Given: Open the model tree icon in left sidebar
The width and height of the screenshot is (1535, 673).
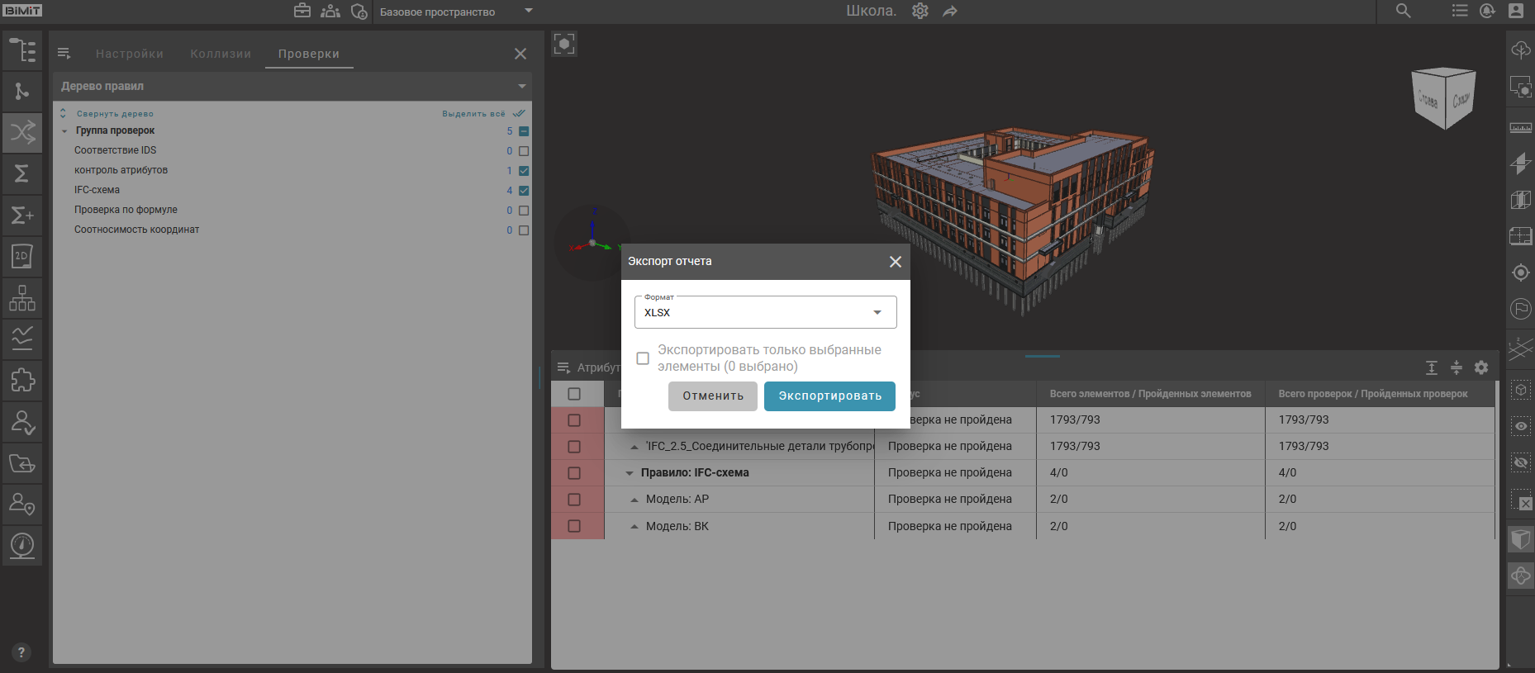Looking at the screenshot, I should point(22,50).
